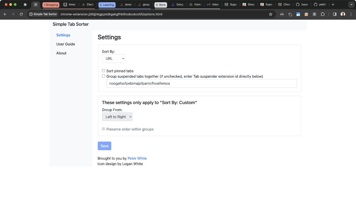This screenshot has height=222, width=356.
Task: Open the User Guide section
Action: 66,44
